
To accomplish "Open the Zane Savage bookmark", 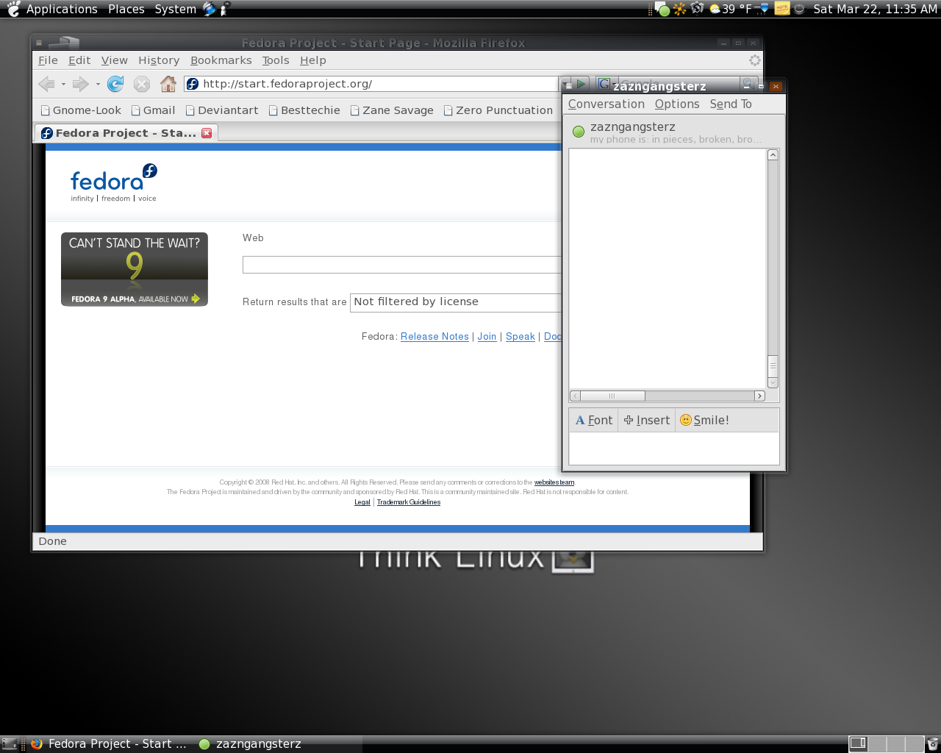I will tap(392, 110).
